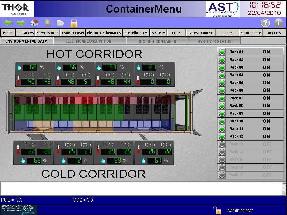
Task: Open the folder icon in toolbar
Action: pyautogui.click(x=61, y=23)
